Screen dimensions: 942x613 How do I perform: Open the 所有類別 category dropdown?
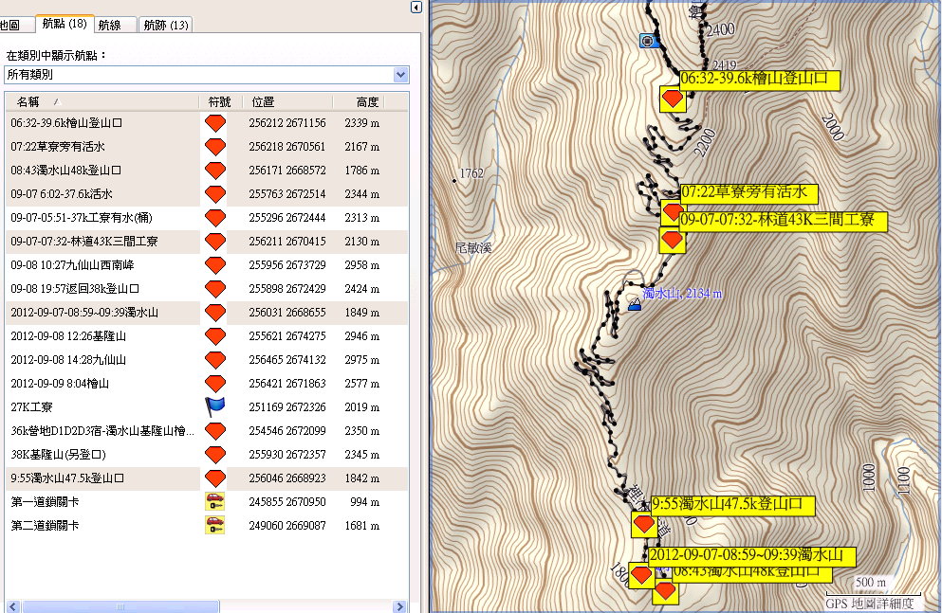click(400, 74)
